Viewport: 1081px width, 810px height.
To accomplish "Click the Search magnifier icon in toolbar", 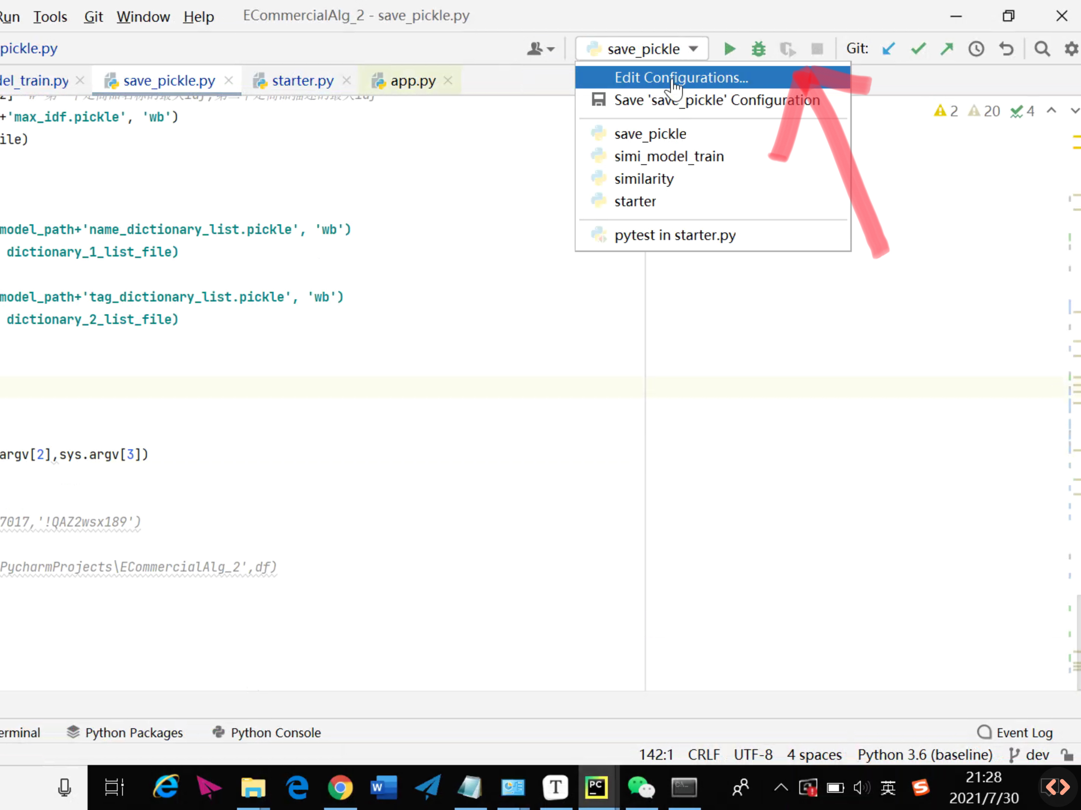I will click(1042, 48).
